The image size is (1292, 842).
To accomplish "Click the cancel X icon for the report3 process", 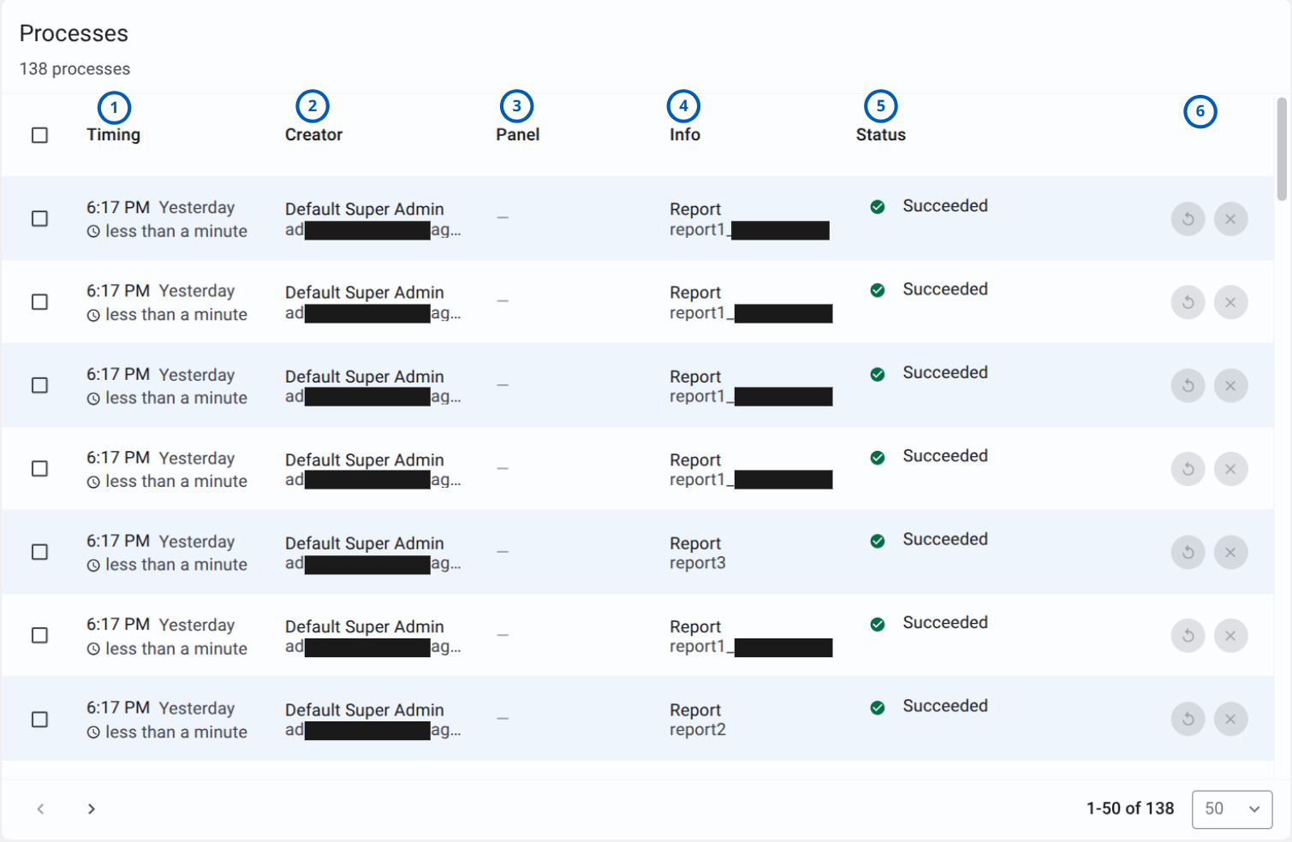I will point(1230,552).
